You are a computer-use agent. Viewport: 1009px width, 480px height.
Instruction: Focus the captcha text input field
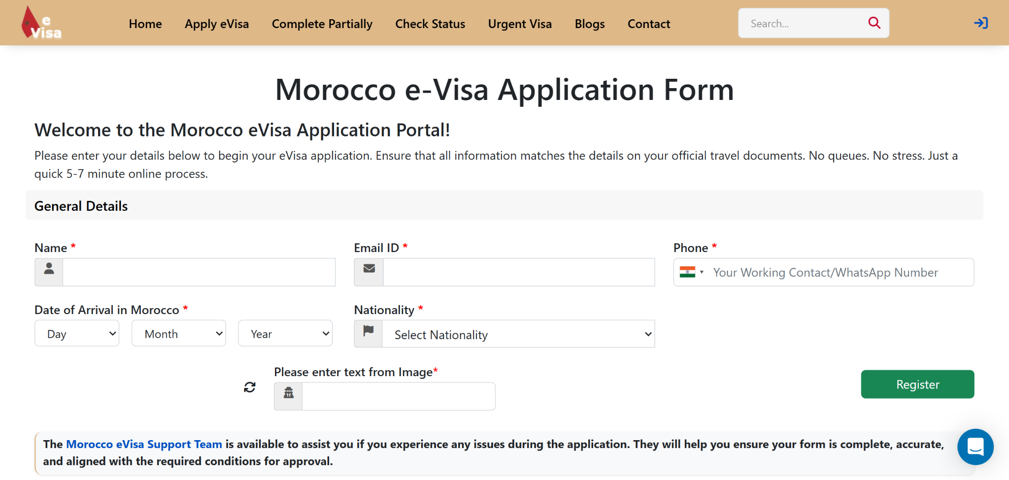[398, 396]
